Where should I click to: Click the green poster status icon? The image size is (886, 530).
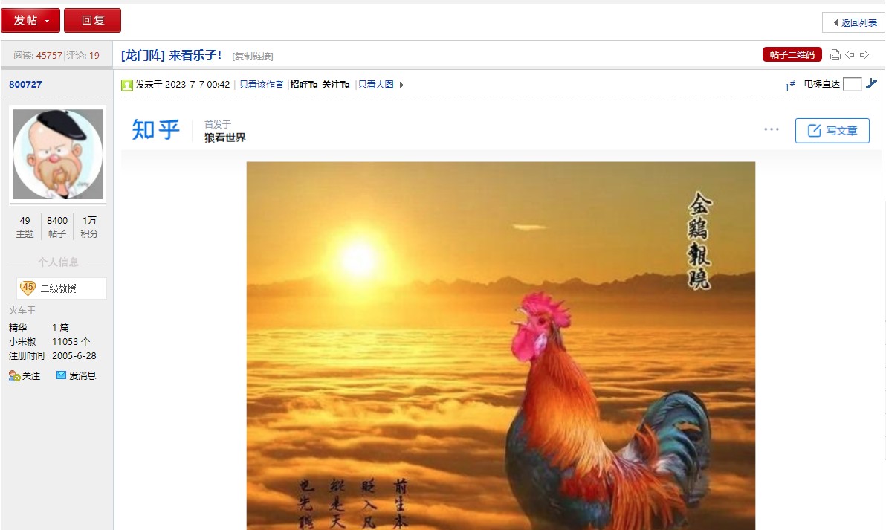pyautogui.click(x=126, y=85)
